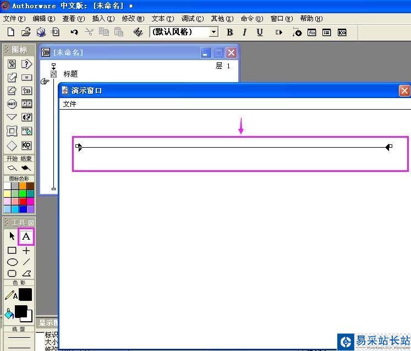Pick the orange icon color swatch
Viewport: 411px width, 351px height.
[x=23, y=186]
